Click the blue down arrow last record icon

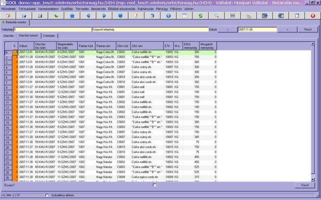click(x=120, y=16)
